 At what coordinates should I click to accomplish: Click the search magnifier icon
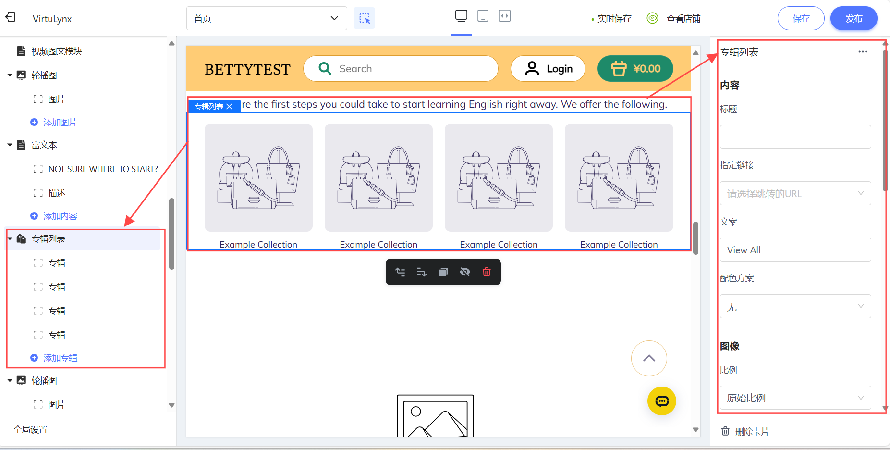point(325,69)
